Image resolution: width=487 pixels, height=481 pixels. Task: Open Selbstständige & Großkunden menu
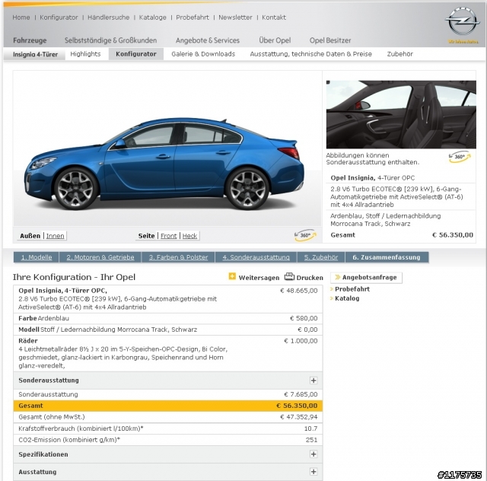[110, 40]
